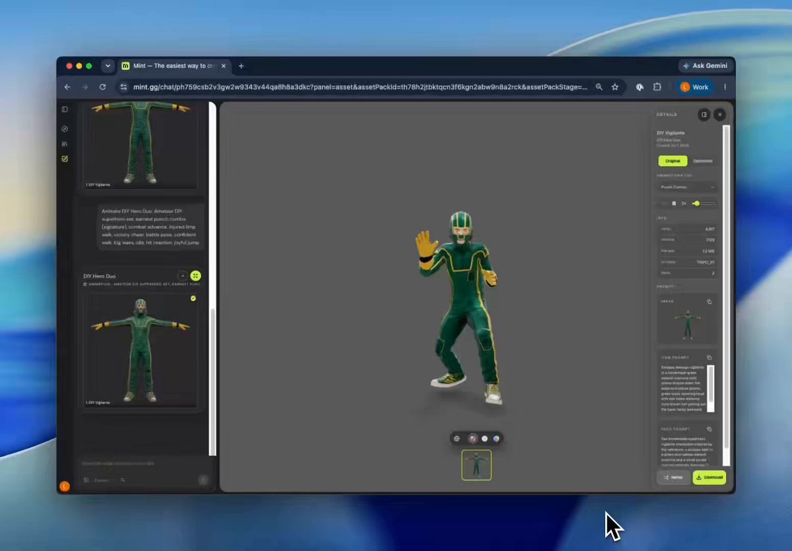The image size is (792, 551).
Task: Reload the mint.gg page
Action: click(102, 87)
